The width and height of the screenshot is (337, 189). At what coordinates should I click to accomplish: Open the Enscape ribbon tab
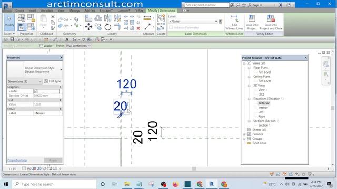tap(106, 10)
